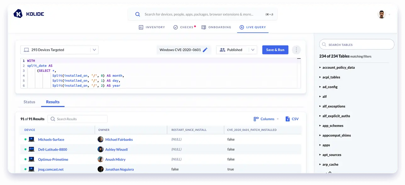
Task: Open the 293 Devices Targeted dropdown
Action: [x=59, y=50]
